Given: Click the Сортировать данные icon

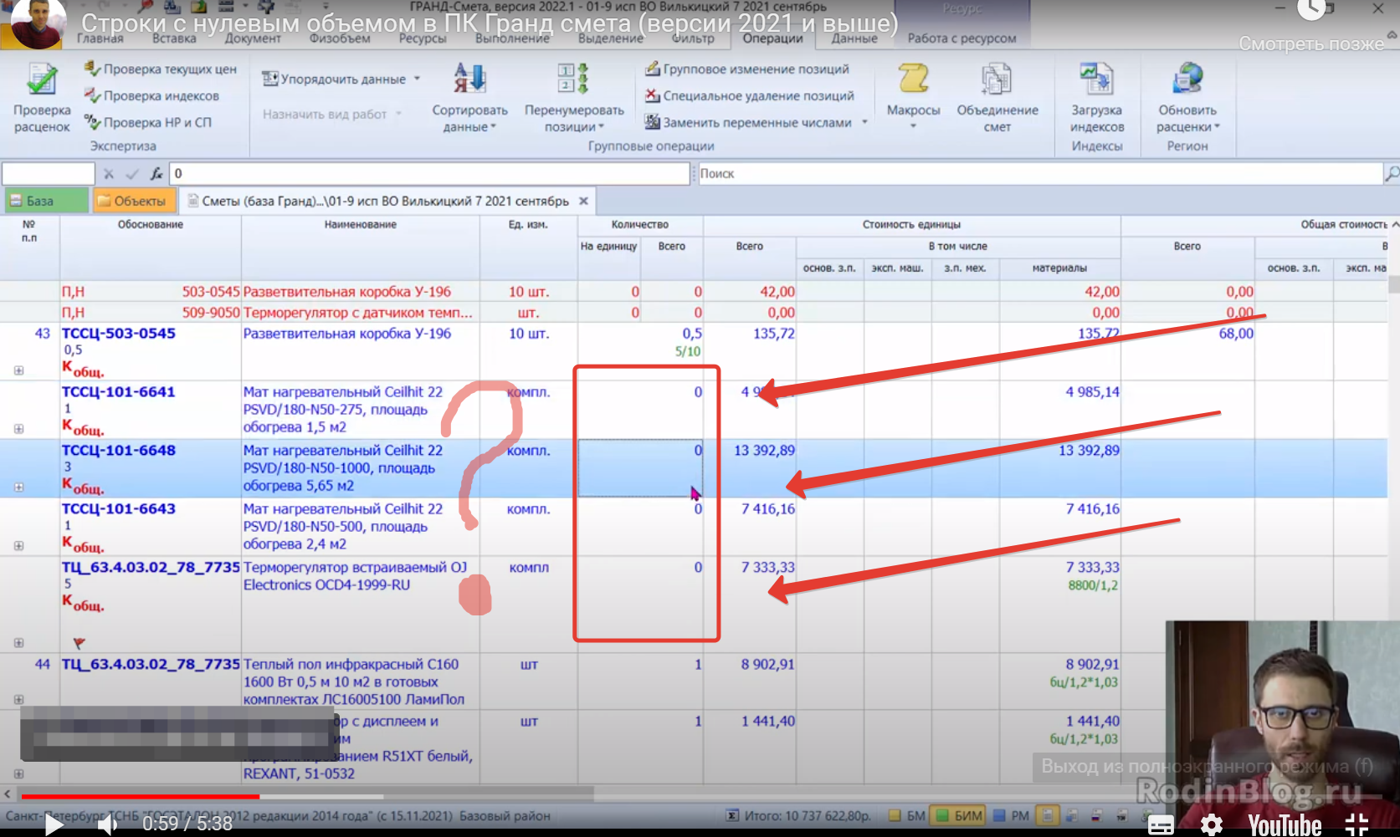Looking at the screenshot, I should (x=469, y=79).
